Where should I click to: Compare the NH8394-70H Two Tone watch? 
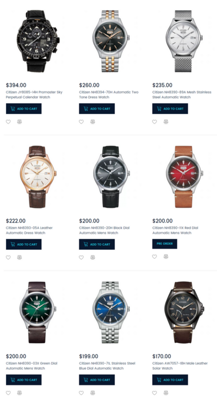(93, 122)
